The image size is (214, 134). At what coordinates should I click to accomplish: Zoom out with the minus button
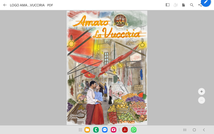201,100
